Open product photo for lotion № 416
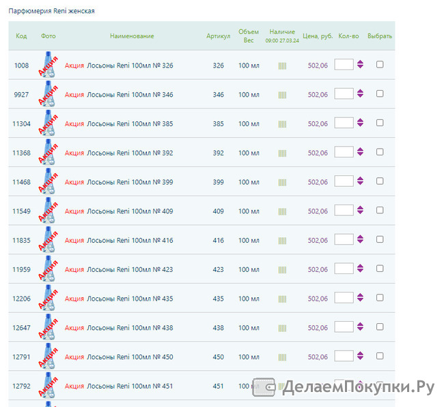The width and height of the screenshot is (444, 407). point(48,239)
